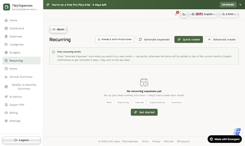The height and width of the screenshot is (146, 245).
Task: Open the Refunds footer link
Action: [x=169, y=141]
